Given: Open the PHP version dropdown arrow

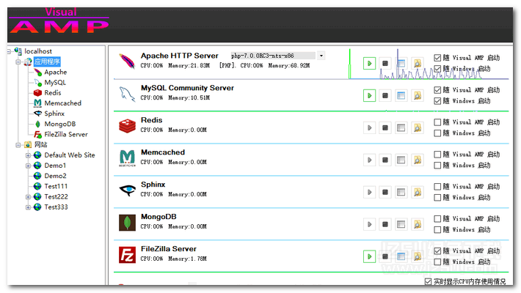Looking at the screenshot, I should [321, 56].
